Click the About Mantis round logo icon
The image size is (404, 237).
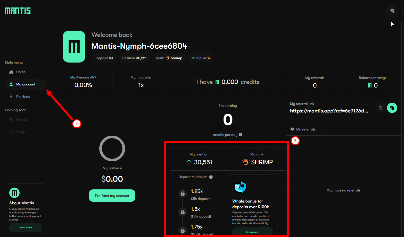pos(14,193)
